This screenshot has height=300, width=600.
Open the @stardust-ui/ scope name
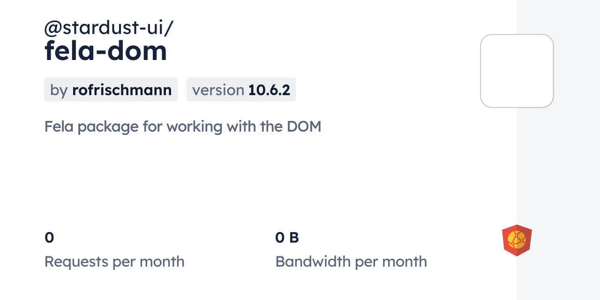[109, 28]
